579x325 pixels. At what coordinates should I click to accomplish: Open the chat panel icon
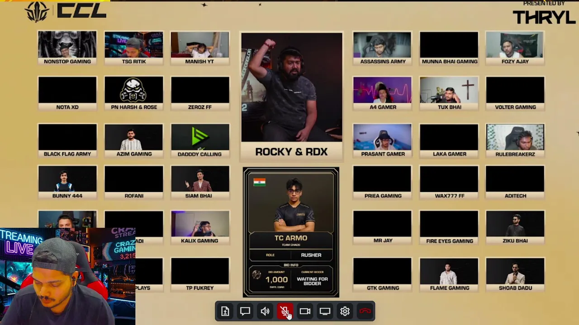pos(245,311)
